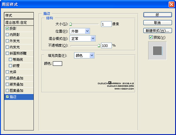Enable the 纹理 checkbox
176x135 pixels.
10,66
